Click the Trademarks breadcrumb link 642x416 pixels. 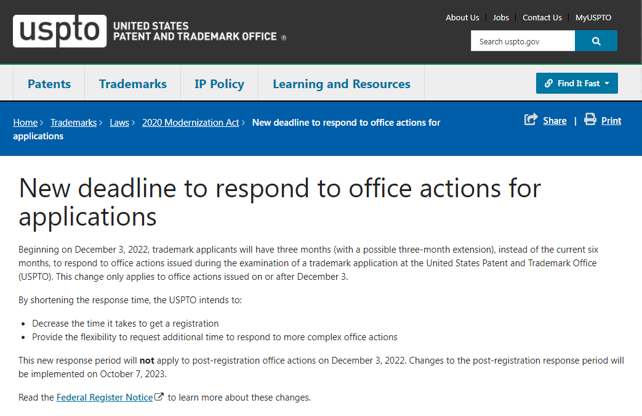pos(74,123)
